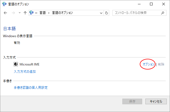The height and width of the screenshot is (112, 170).
Task: Click the breadcrumb arrow after 言語
Action: click(x=49, y=13)
